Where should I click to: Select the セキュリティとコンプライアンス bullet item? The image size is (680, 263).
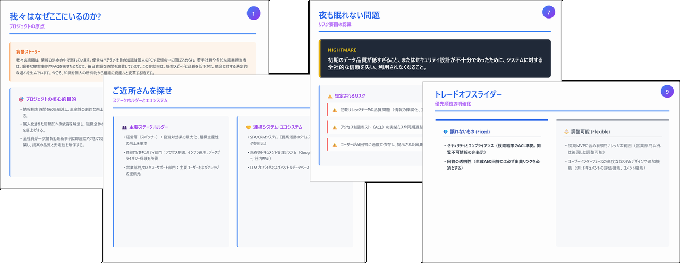tap(491, 148)
